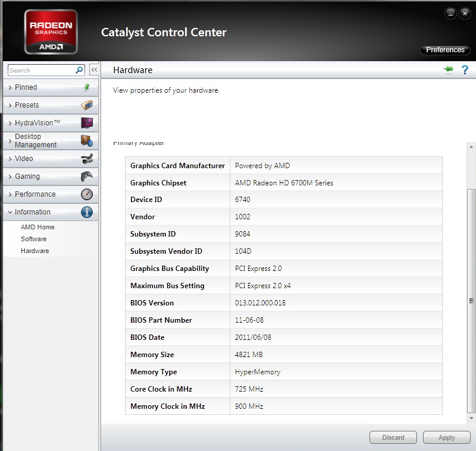Click the search magnifier icon
The image size is (476, 451).
[x=79, y=70]
